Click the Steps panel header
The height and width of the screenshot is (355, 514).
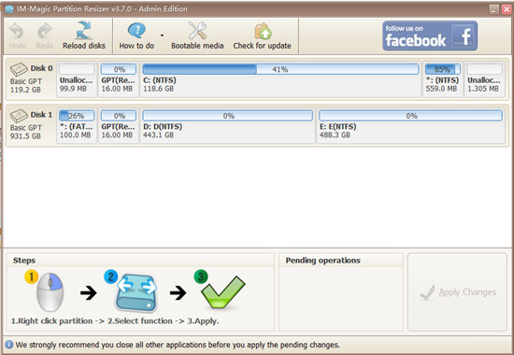[24, 261]
